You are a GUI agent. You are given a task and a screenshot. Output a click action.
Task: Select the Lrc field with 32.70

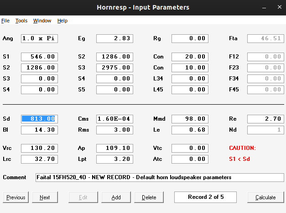click(x=39, y=159)
